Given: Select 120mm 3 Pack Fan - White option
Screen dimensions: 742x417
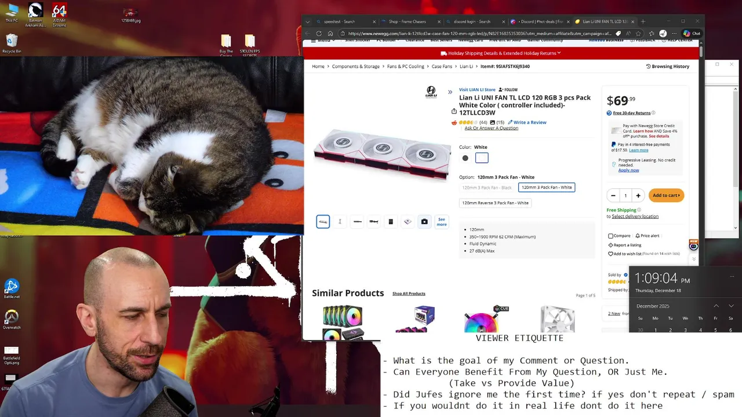Looking at the screenshot, I should pos(547,187).
